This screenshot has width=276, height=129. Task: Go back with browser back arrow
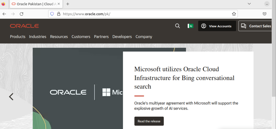point(4,14)
